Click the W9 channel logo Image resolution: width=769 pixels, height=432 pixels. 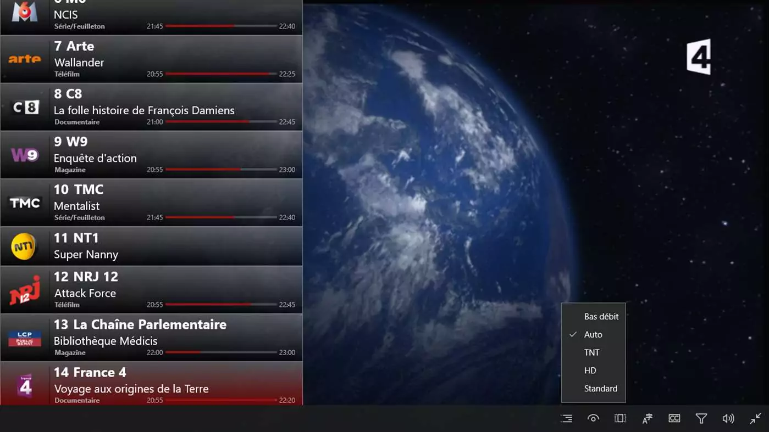pos(25,155)
